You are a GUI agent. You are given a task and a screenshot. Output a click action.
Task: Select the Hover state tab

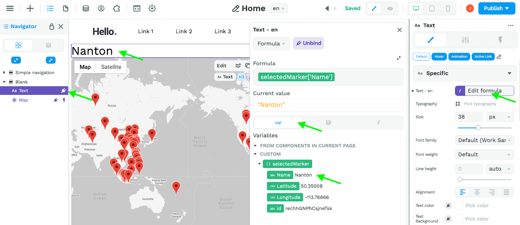coord(439,56)
